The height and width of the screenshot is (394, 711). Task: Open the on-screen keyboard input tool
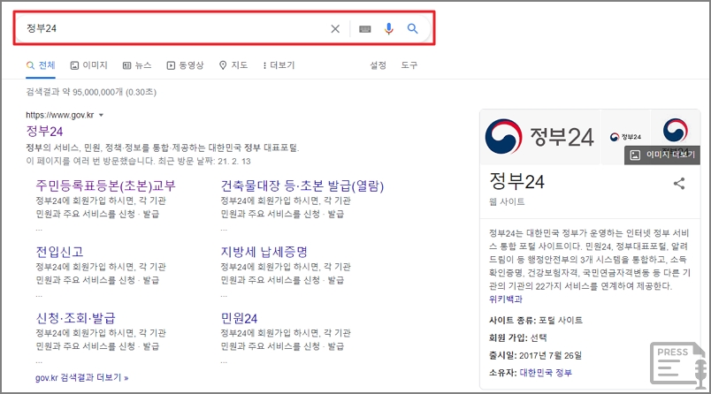tap(365, 29)
